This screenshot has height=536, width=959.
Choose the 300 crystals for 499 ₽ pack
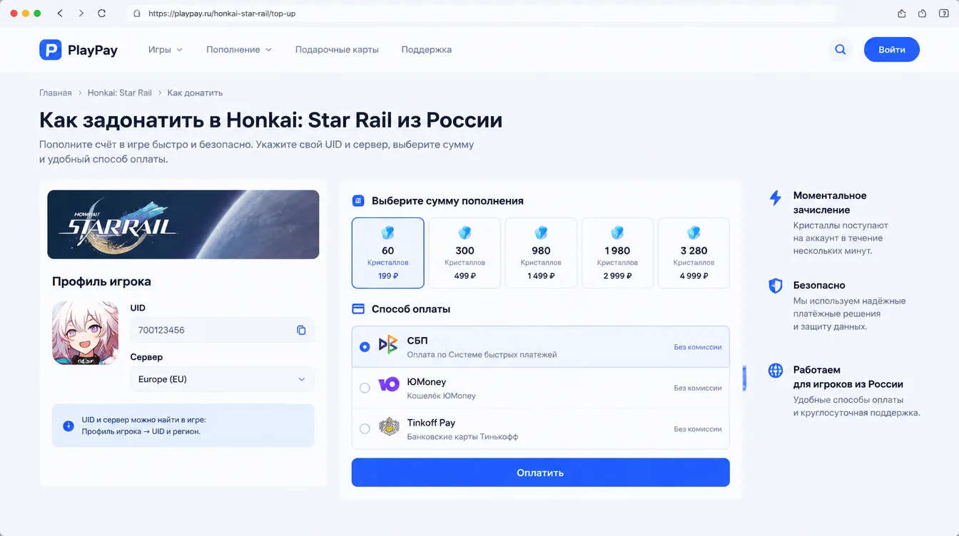click(x=465, y=253)
